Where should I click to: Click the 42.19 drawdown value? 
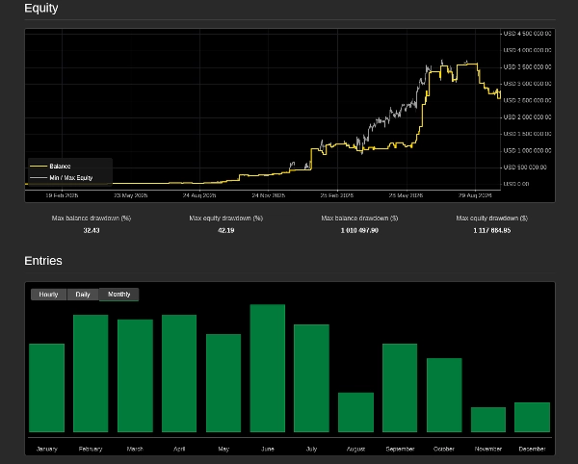coord(226,230)
